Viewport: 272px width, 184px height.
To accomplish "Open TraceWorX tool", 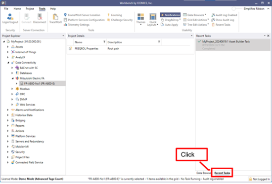I will pos(55,19).
